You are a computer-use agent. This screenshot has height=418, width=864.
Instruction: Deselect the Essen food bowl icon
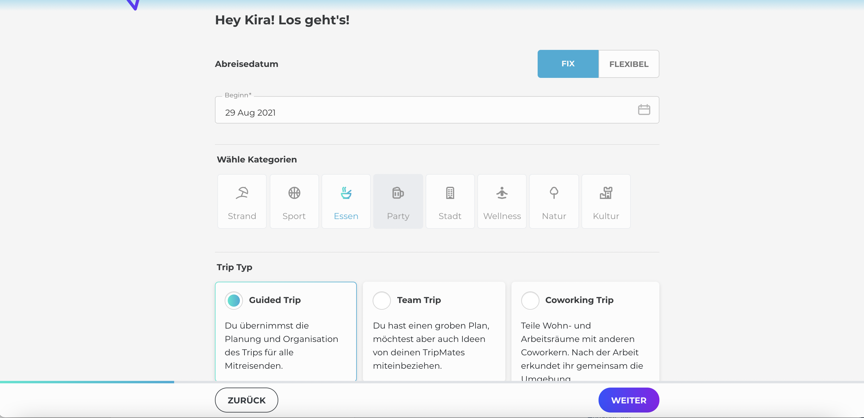pos(346,193)
